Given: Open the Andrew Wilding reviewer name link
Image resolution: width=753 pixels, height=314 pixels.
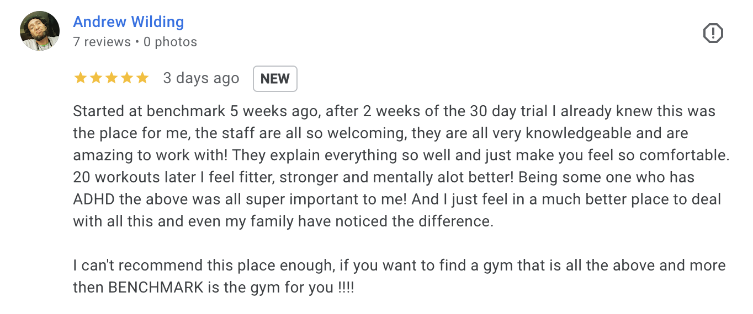Looking at the screenshot, I should click(129, 22).
